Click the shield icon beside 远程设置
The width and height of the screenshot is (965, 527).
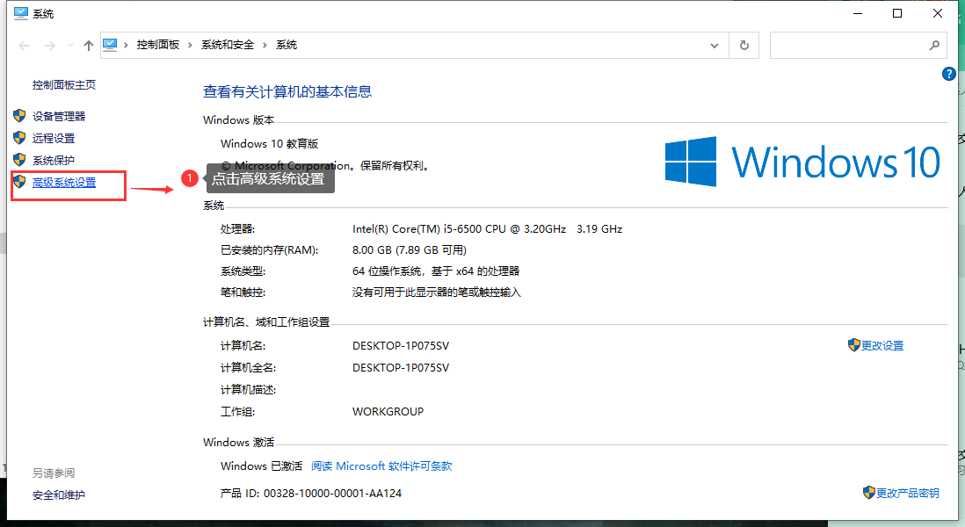click(x=19, y=138)
